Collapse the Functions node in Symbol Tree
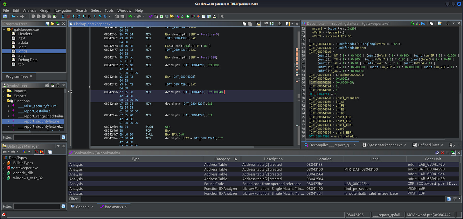463x219 pixels. point(4,101)
